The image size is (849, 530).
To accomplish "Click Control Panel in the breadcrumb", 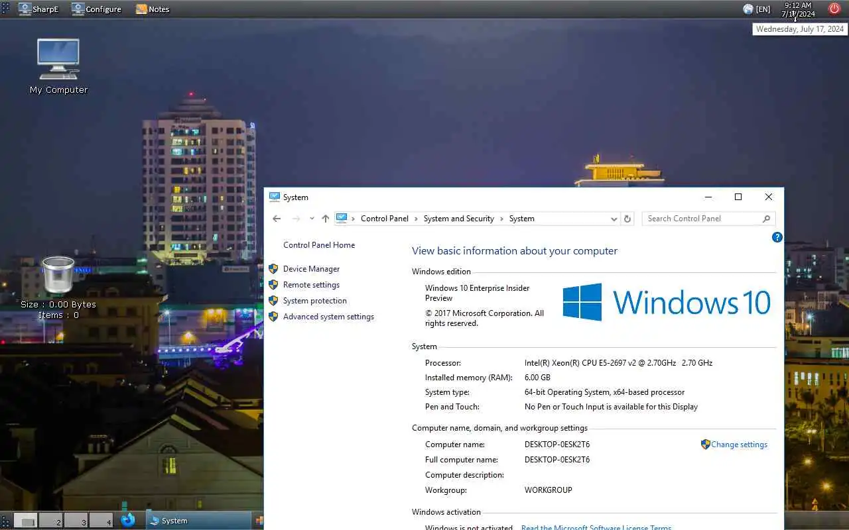I will [x=385, y=219].
